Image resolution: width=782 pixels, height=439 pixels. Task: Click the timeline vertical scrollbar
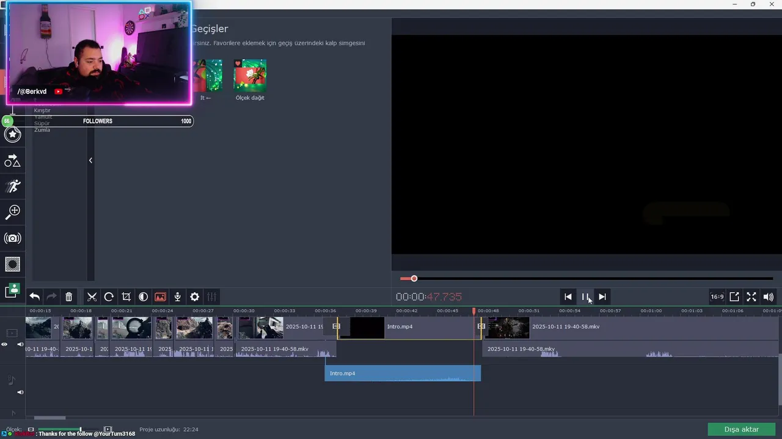pyautogui.click(x=780, y=378)
